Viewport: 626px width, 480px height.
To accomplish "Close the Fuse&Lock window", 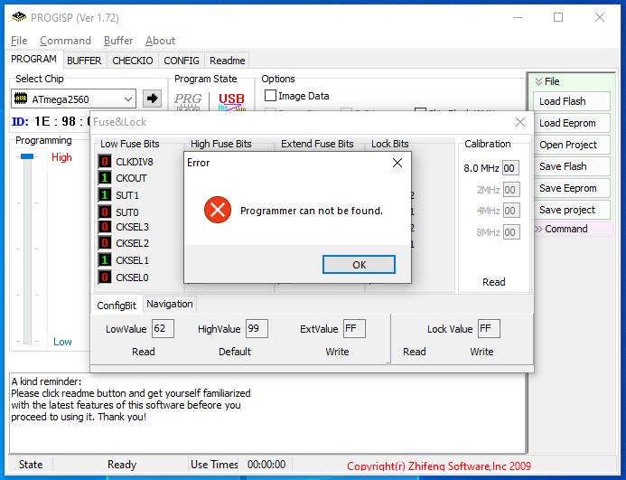I will [520, 122].
